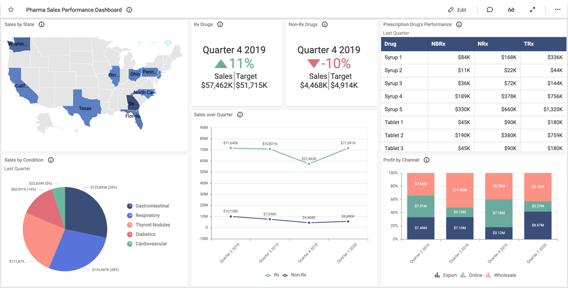Sort table by TRx column header
568x288 pixels.
pyautogui.click(x=529, y=44)
